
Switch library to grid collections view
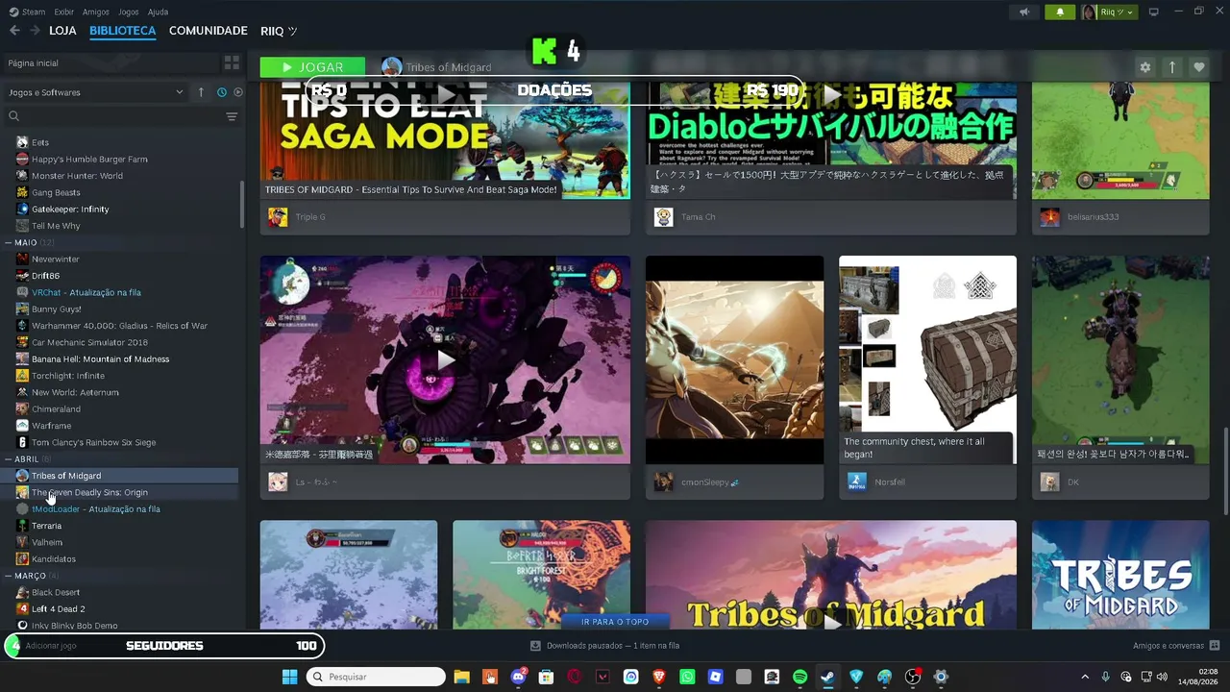point(232,62)
